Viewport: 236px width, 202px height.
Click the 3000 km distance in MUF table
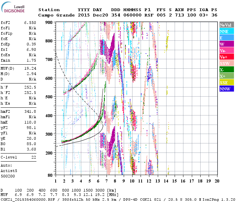100,190
